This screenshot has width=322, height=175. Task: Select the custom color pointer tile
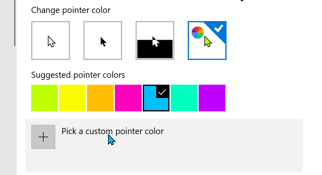(x=207, y=41)
